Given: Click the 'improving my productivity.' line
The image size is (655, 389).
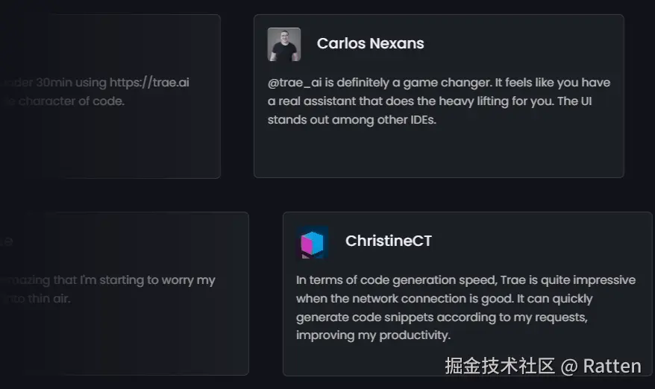Looking at the screenshot, I should pyautogui.click(x=373, y=336).
